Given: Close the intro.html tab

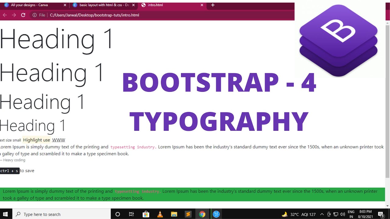Looking at the screenshot, I should (202, 5).
